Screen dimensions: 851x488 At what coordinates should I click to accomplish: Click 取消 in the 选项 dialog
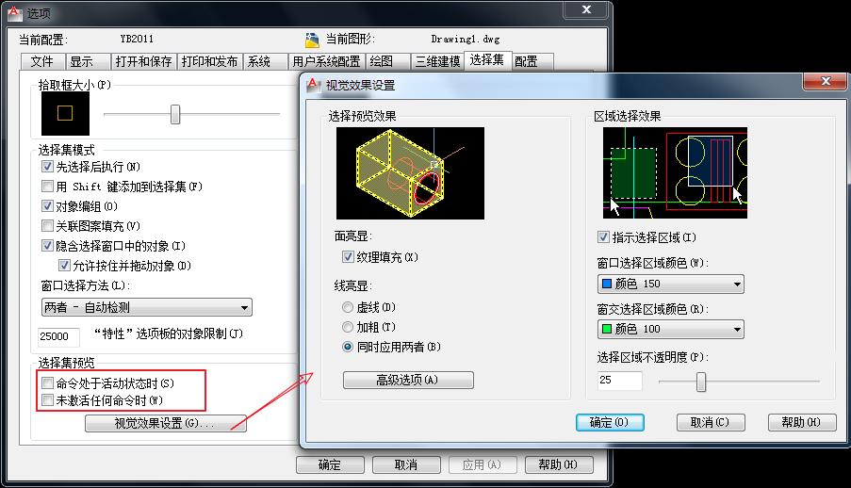(x=406, y=464)
